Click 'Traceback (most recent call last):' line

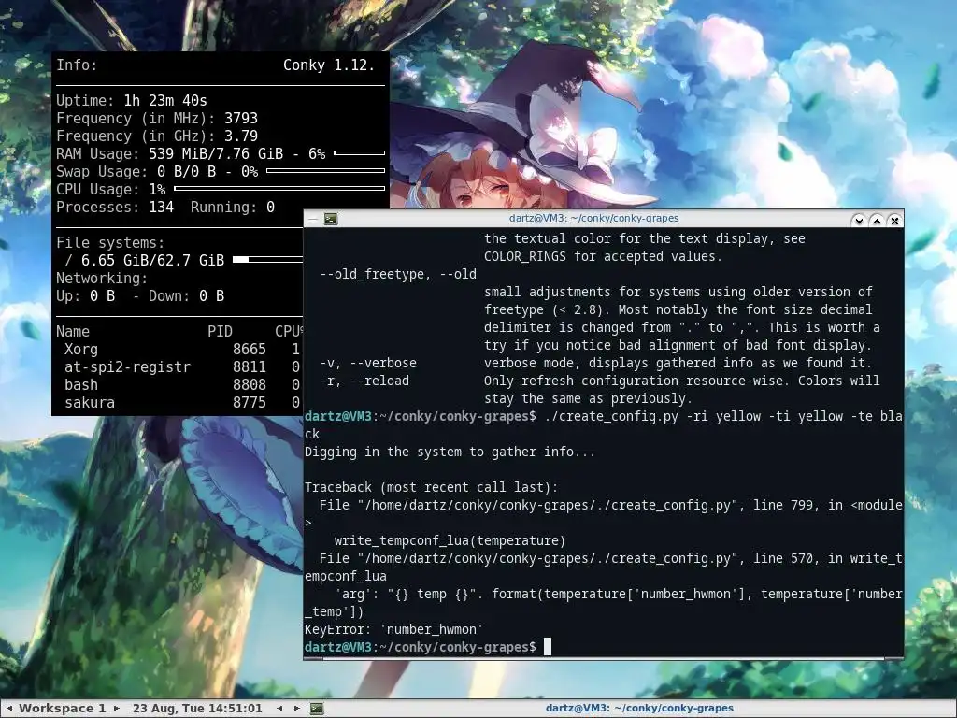point(432,486)
